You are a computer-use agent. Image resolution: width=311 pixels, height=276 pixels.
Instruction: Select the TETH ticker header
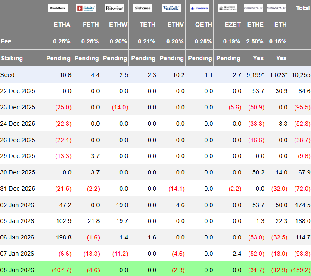pyautogui.click(x=148, y=25)
